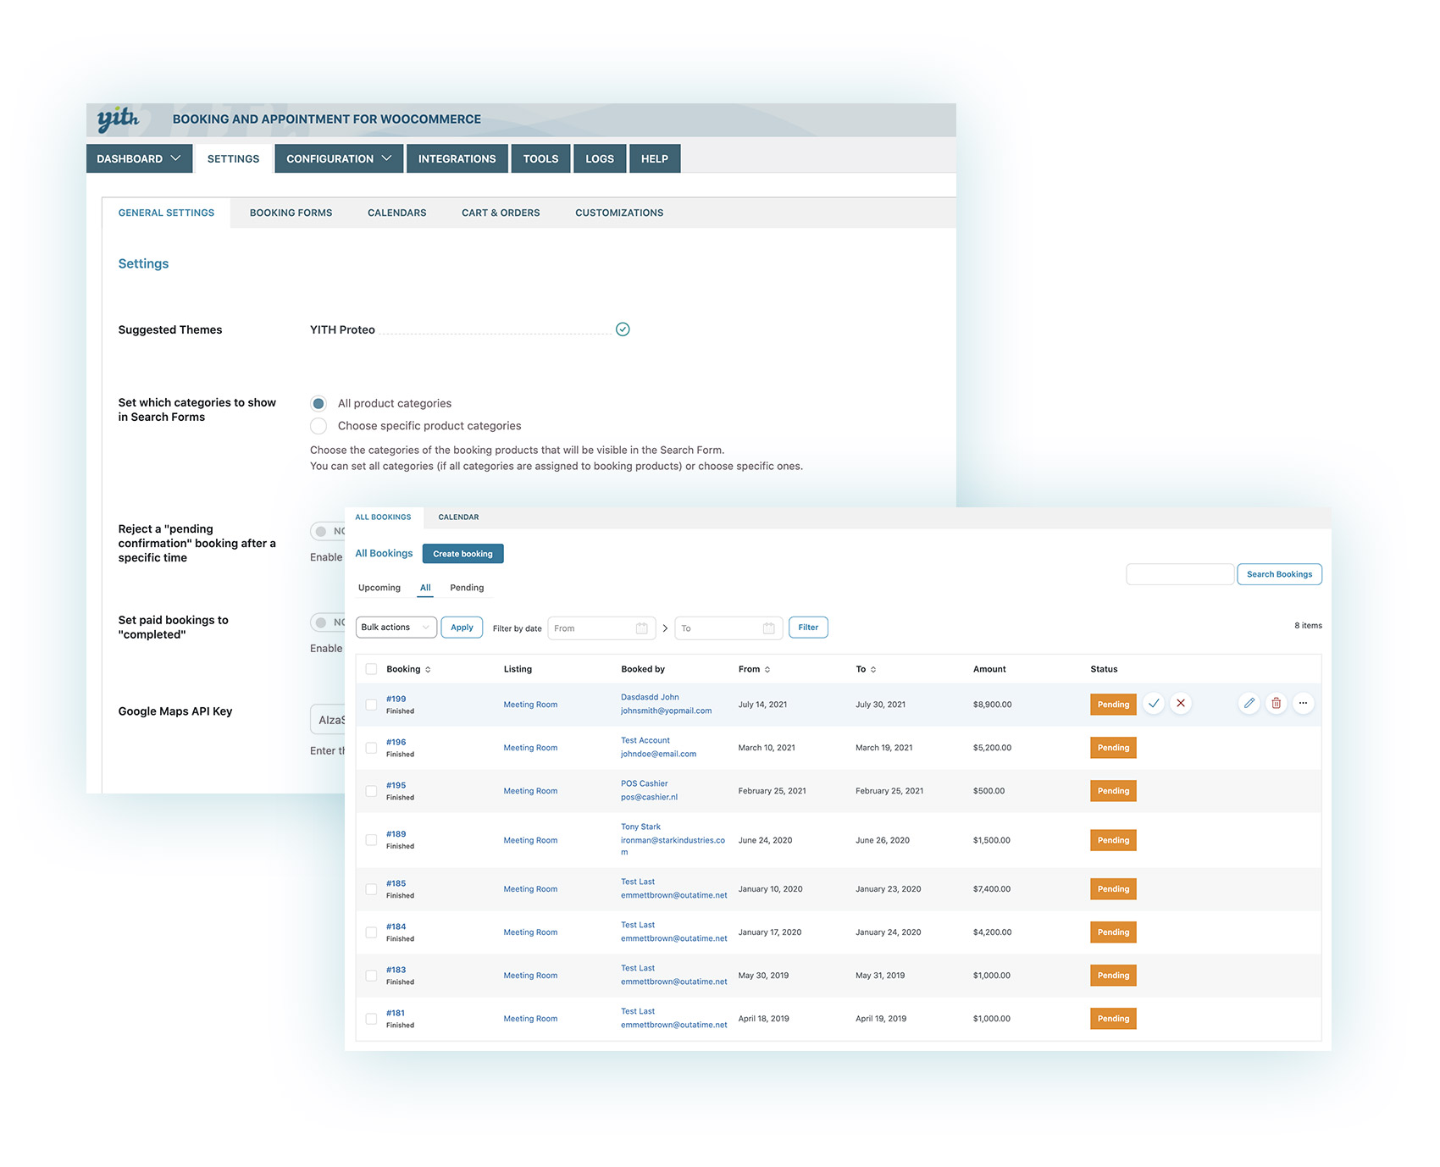Switch to All Bookings tab

(x=383, y=517)
